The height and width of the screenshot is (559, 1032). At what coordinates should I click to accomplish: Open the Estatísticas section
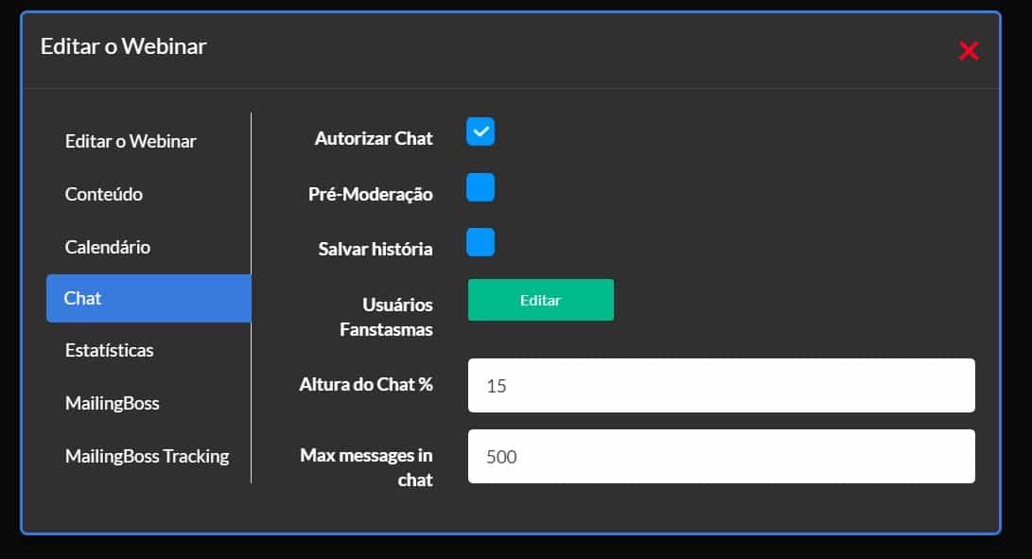click(x=112, y=350)
